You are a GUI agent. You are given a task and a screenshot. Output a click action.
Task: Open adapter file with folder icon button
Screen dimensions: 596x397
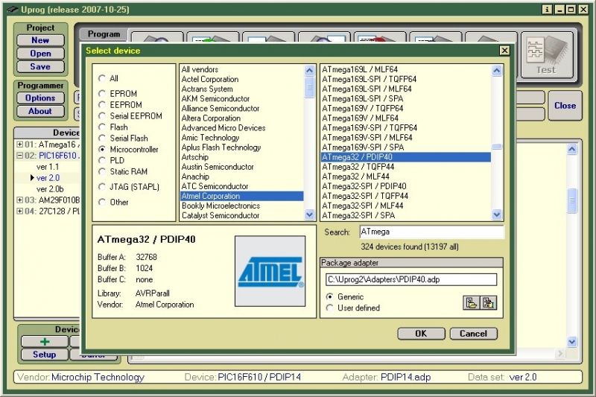(x=472, y=303)
